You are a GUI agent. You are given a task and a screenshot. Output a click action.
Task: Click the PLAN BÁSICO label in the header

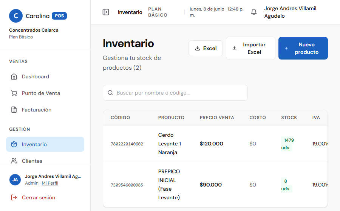click(x=158, y=12)
